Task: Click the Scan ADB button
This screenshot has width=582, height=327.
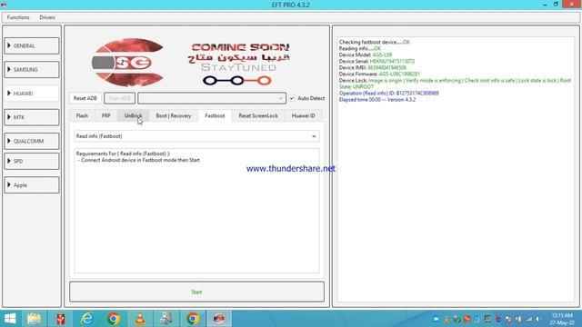Action: [119, 98]
